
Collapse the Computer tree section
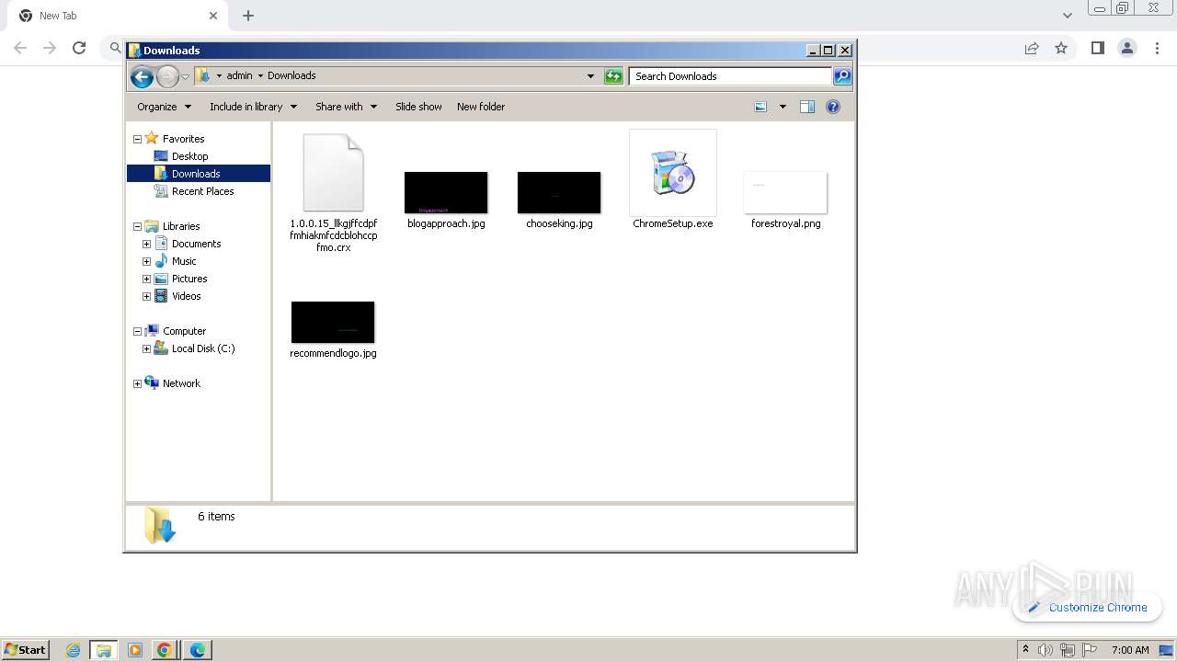click(x=137, y=332)
